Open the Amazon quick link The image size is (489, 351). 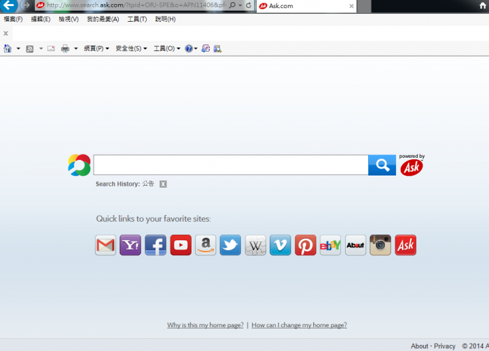[x=206, y=245]
